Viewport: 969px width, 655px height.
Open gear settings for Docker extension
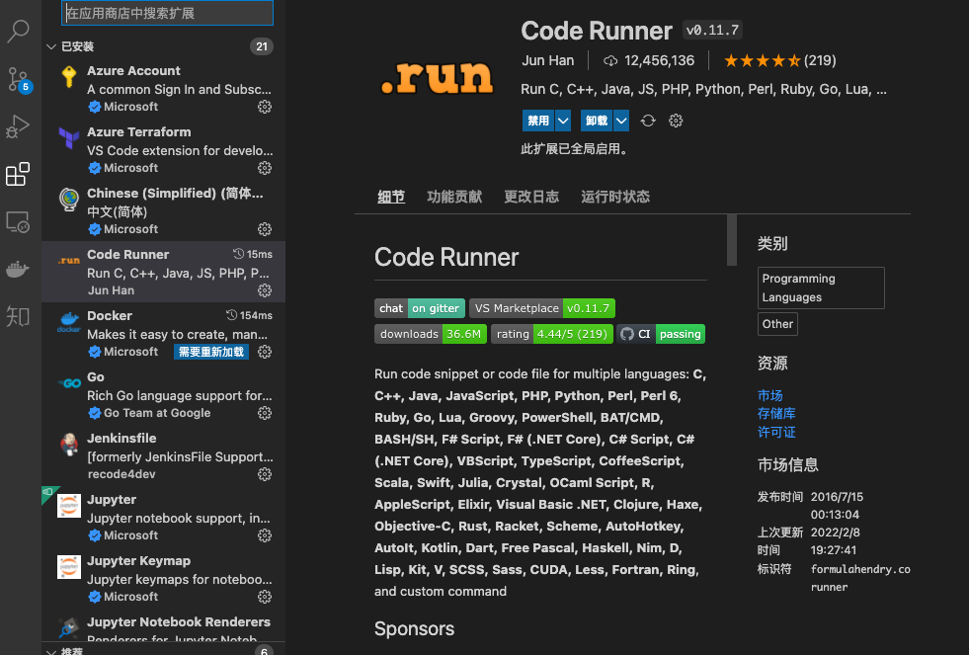click(x=265, y=352)
